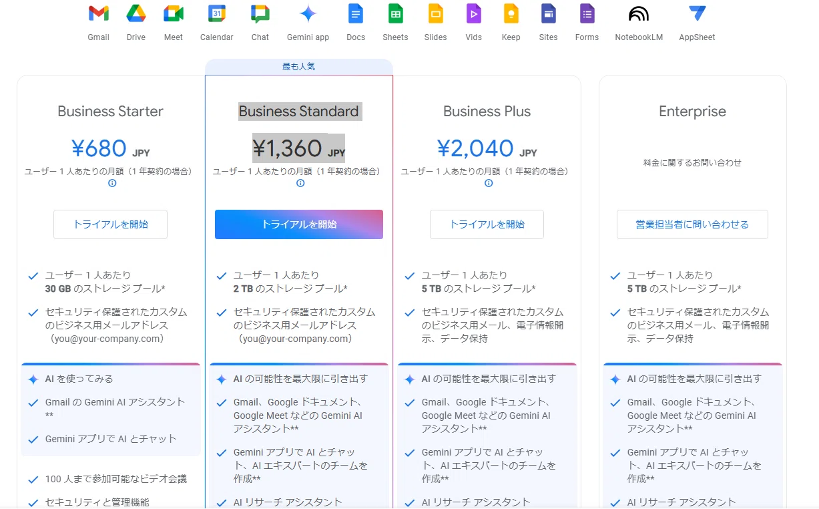819x509 pixels.
Task: Click the ¥2,040 price text
Action: click(x=475, y=148)
